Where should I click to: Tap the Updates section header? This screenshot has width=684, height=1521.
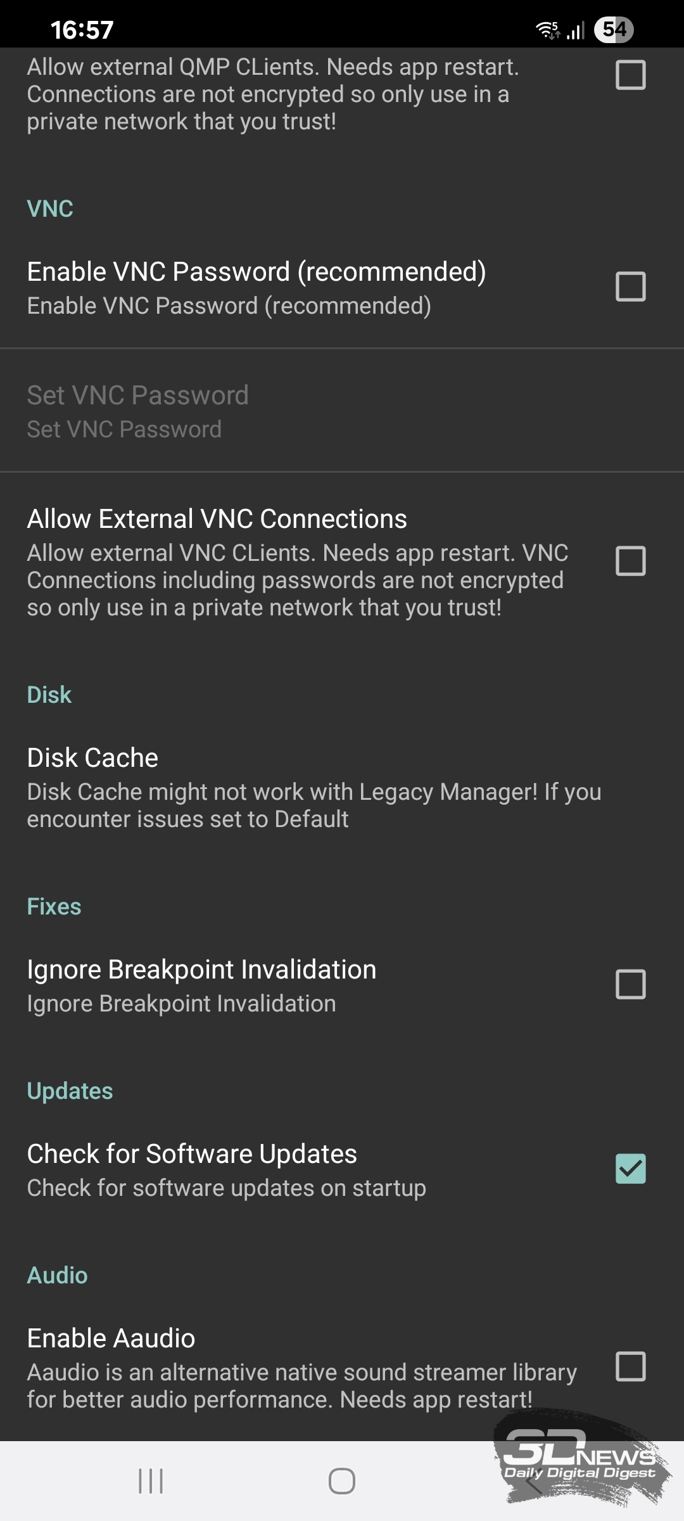point(70,1091)
